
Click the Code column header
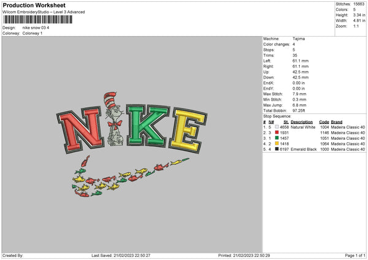pyautogui.click(x=324, y=122)
